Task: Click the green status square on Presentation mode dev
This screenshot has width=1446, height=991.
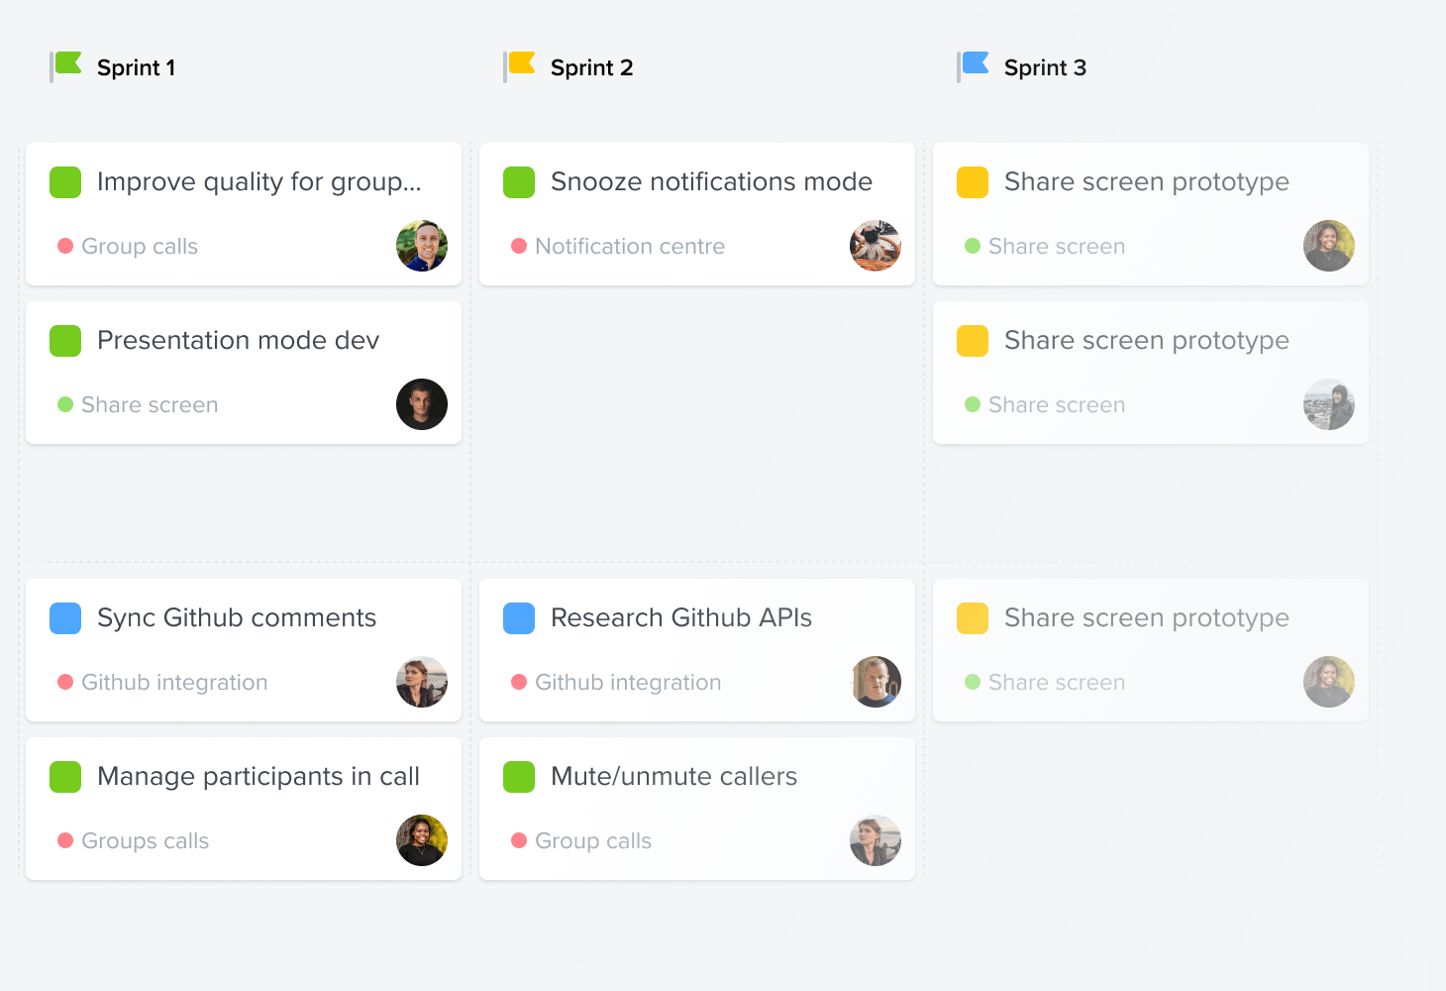Action: point(64,340)
